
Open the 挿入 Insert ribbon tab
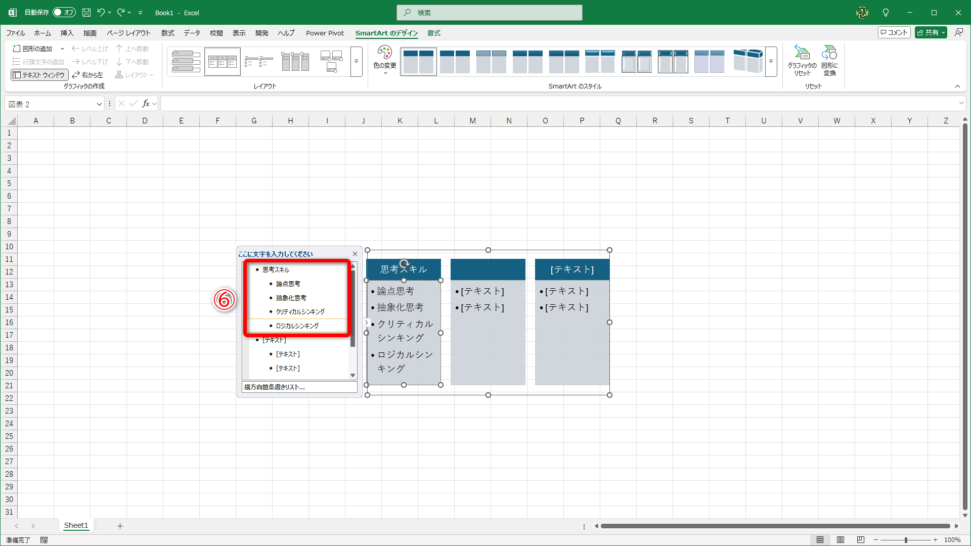click(x=67, y=33)
